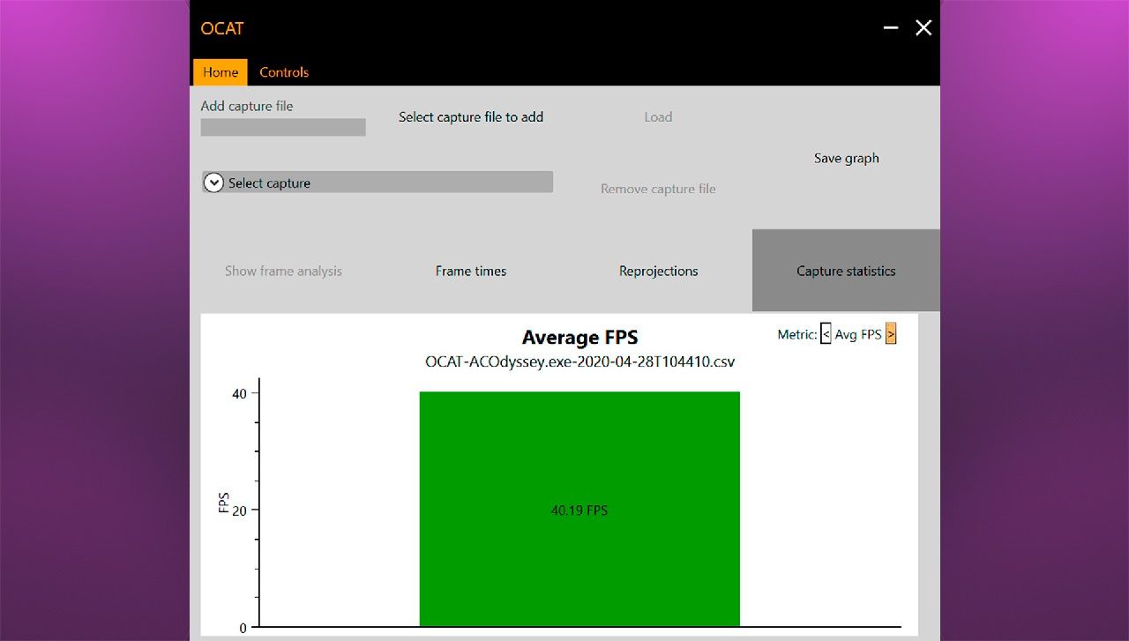The height and width of the screenshot is (641, 1129).
Task: Click Remove capture file
Action: tap(658, 189)
